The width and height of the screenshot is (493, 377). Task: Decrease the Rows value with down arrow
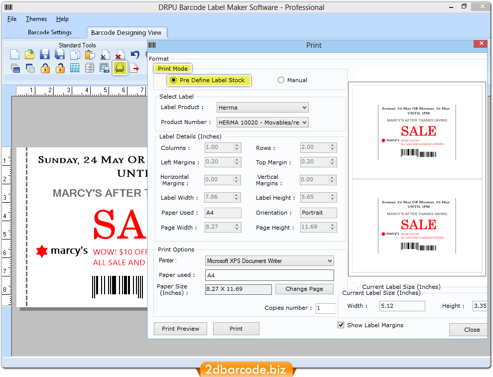tap(333, 150)
